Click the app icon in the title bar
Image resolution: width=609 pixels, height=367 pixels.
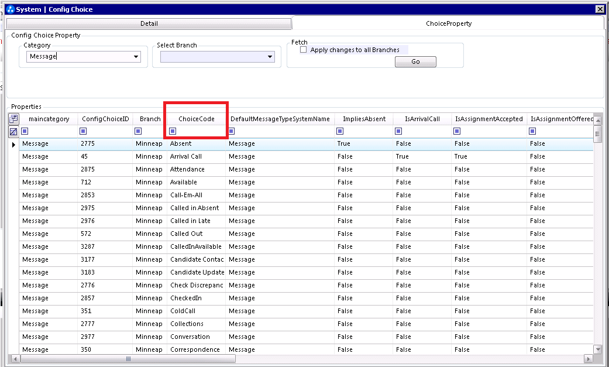point(11,9)
